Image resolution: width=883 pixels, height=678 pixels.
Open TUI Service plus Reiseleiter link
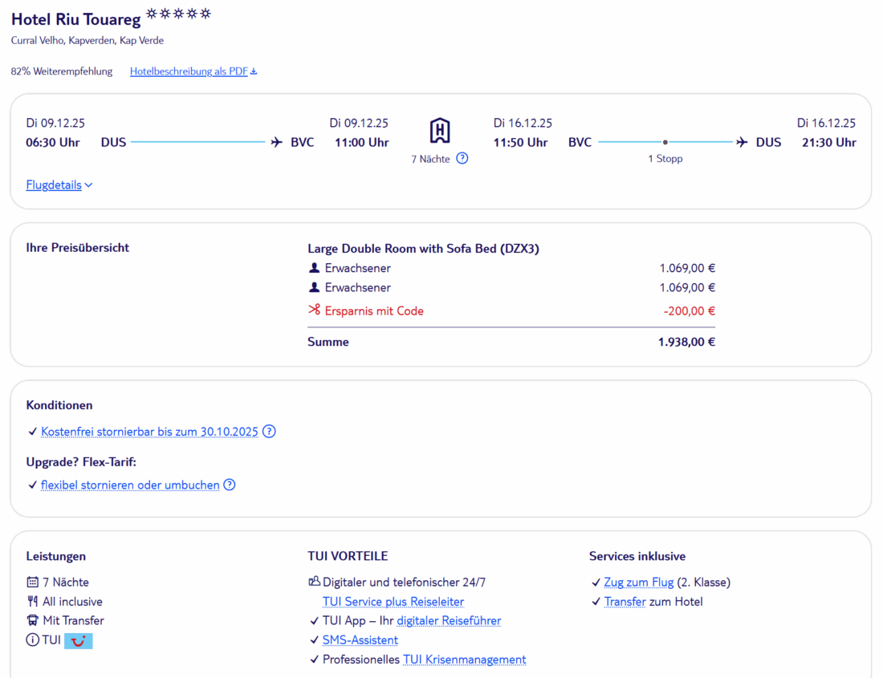pyautogui.click(x=393, y=602)
